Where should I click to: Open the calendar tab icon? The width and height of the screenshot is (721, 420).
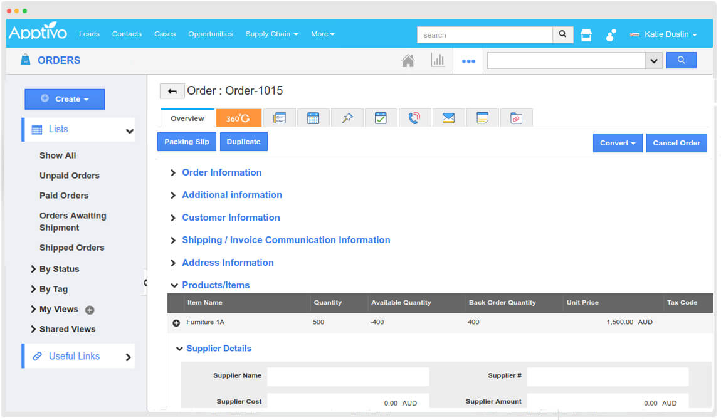click(313, 118)
